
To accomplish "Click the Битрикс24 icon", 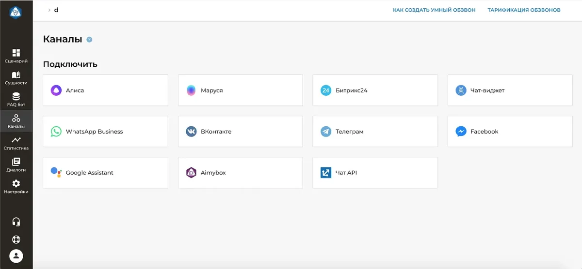I will (x=326, y=90).
